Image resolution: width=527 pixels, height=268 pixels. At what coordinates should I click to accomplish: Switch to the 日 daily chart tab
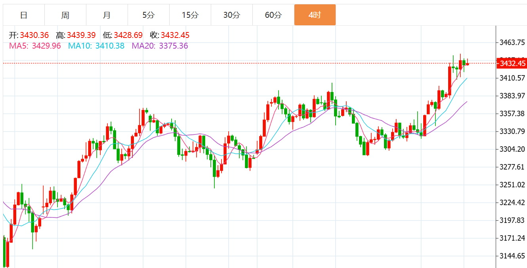(x=24, y=15)
